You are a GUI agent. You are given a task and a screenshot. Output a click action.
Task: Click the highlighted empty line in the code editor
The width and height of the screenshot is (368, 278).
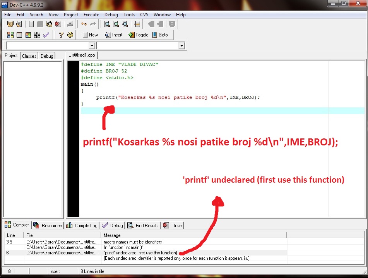click(x=223, y=111)
